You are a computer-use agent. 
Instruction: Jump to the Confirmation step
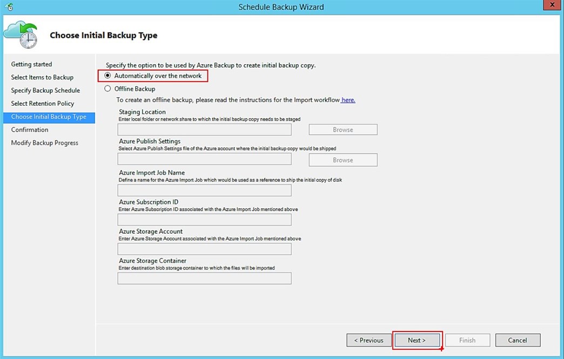(30, 130)
